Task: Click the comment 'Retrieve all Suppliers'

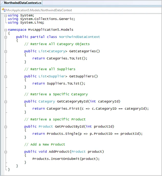Action: tap(50, 69)
